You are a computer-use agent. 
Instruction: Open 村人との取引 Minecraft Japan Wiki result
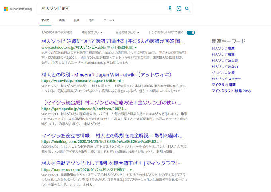pos(106,75)
